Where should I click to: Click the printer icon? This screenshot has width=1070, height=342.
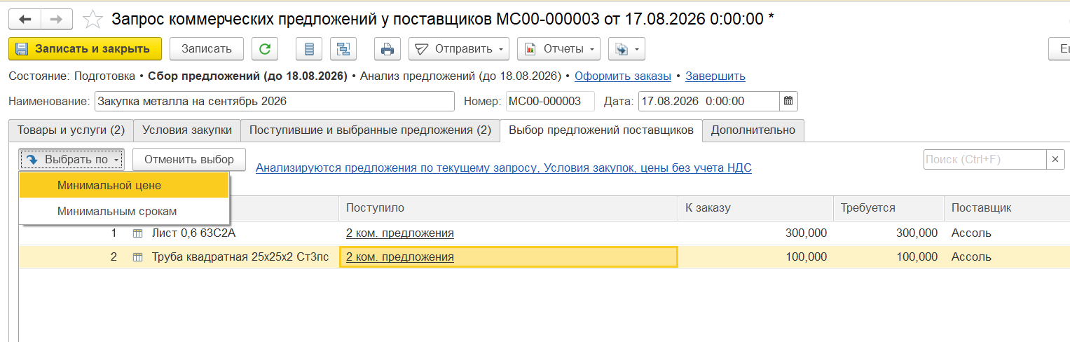click(x=387, y=49)
